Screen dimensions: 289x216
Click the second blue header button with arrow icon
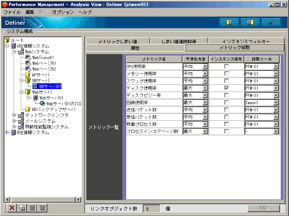click(x=250, y=22)
